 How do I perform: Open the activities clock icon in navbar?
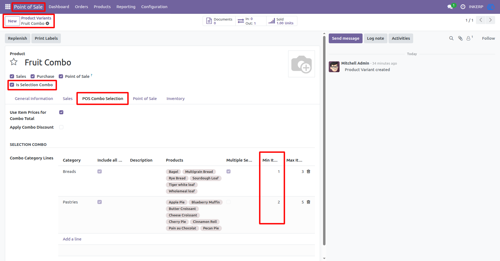click(463, 7)
